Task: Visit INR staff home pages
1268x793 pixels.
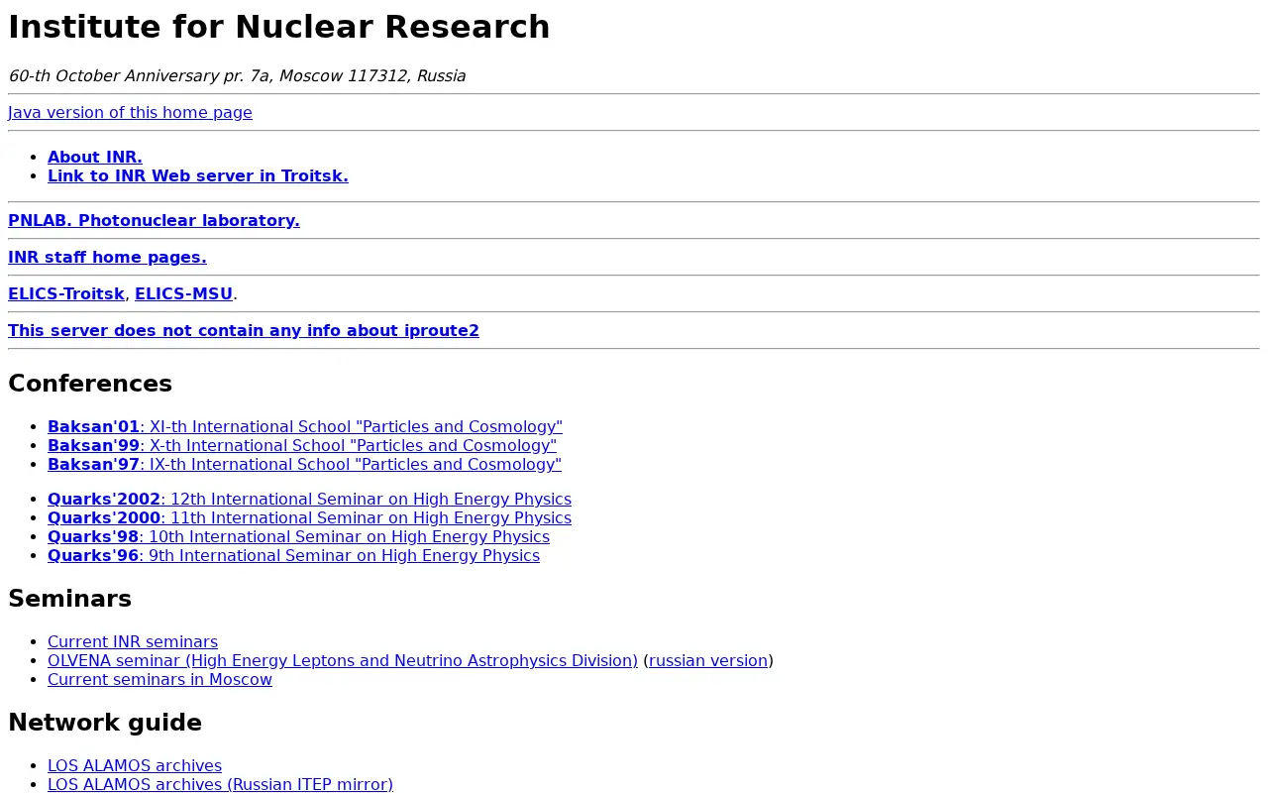Action: (107, 257)
